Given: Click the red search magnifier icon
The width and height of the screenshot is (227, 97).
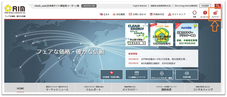Looking at the screenshot, I should [x=217, y=6].
